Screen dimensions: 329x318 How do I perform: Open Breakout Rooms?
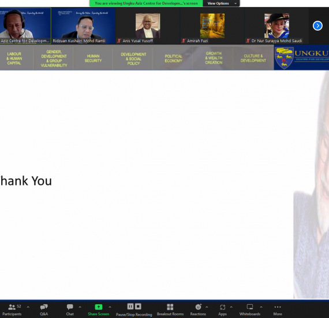170,310
